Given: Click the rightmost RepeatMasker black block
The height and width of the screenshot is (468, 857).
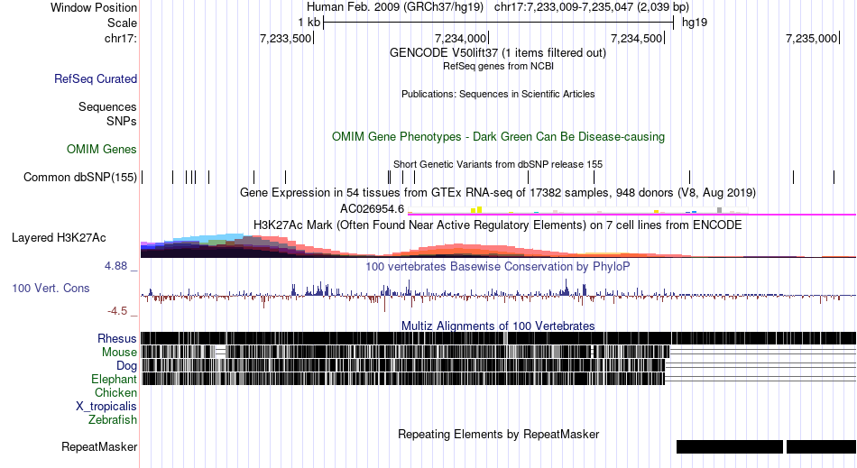Looking at the screenshot, I should pyautogui.click(x=822, y=446).
